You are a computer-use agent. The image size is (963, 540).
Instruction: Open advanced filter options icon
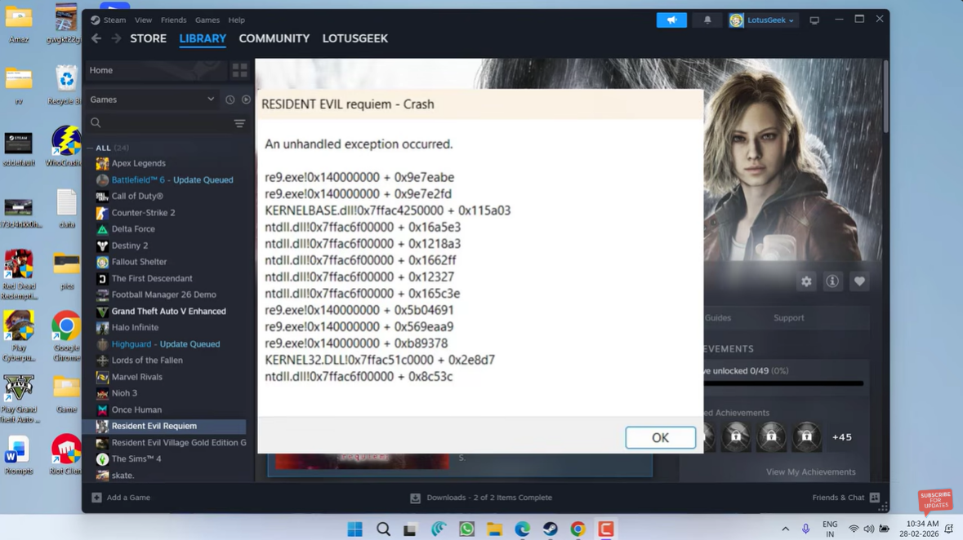click(x=239, y=123)
